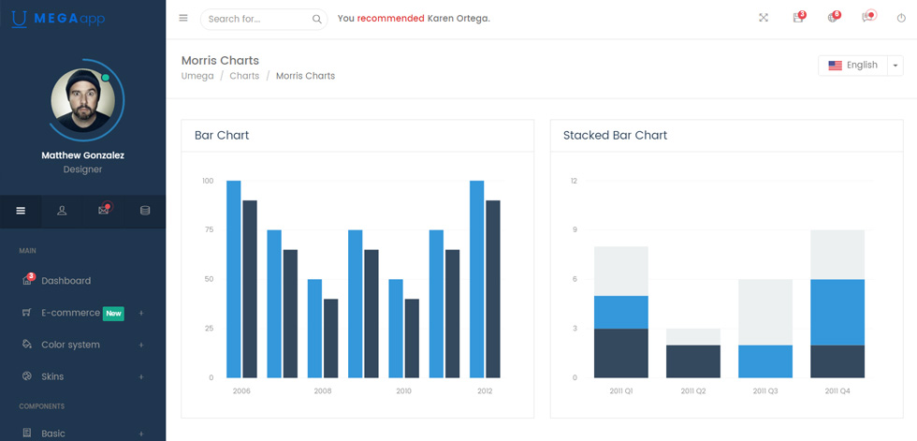
Task: Open the globe notifications icon with badge 8
Action: pyautogui.click(x=834, y=17)
